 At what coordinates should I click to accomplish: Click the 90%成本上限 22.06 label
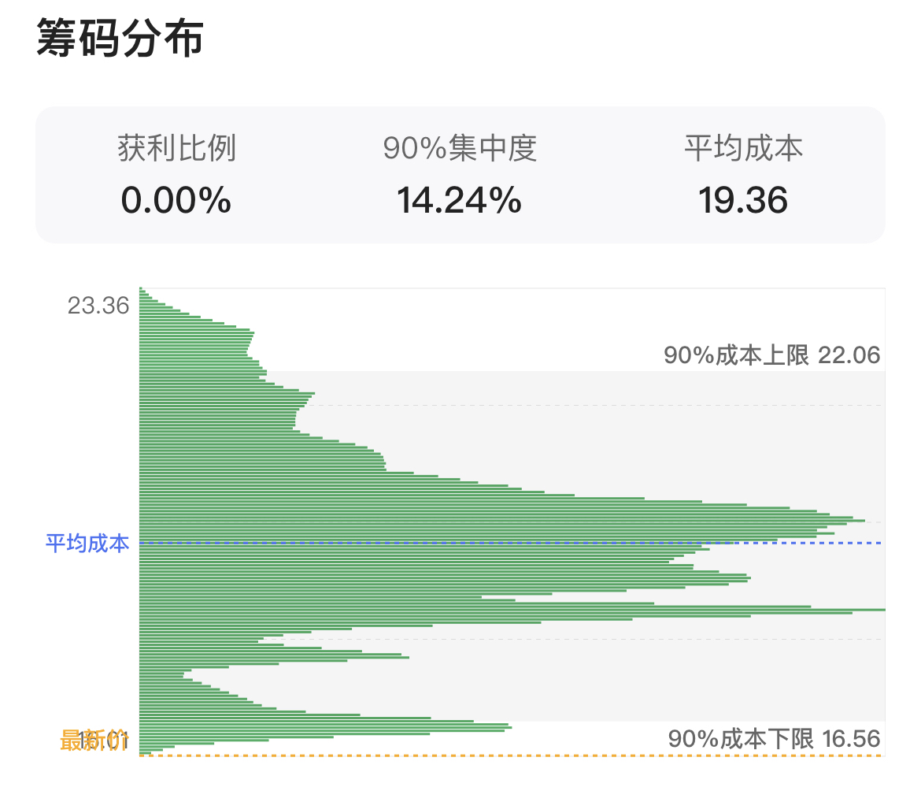(771, 355)
